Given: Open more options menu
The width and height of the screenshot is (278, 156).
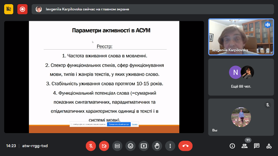Looking at the screenshot, I should pyautogui.click(x=170, y=146).
